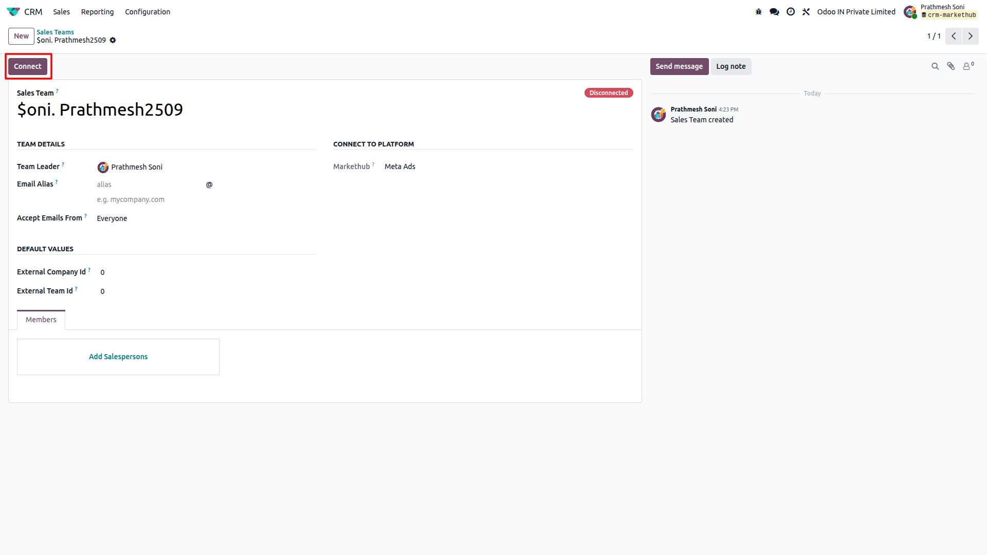987x555 pixels.
Task: Click the Markethub help question mark
Action: coord(373,164)
